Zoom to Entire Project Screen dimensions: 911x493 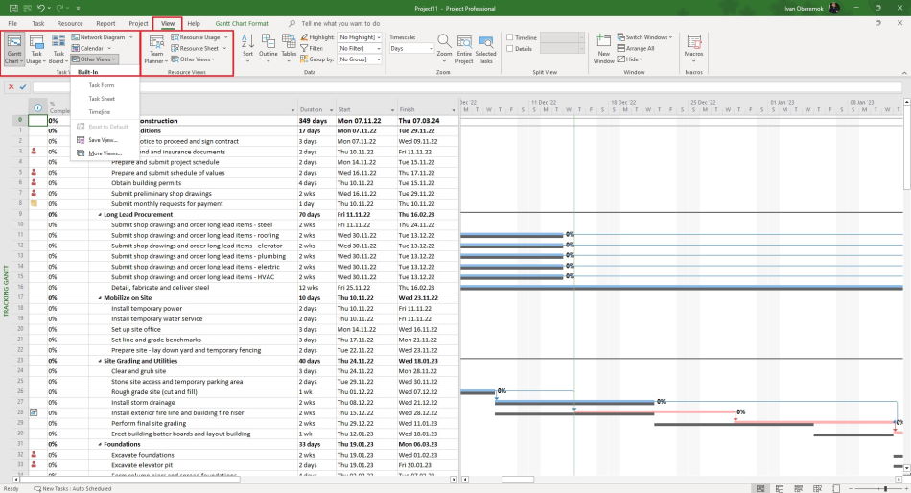pos(464,49)
